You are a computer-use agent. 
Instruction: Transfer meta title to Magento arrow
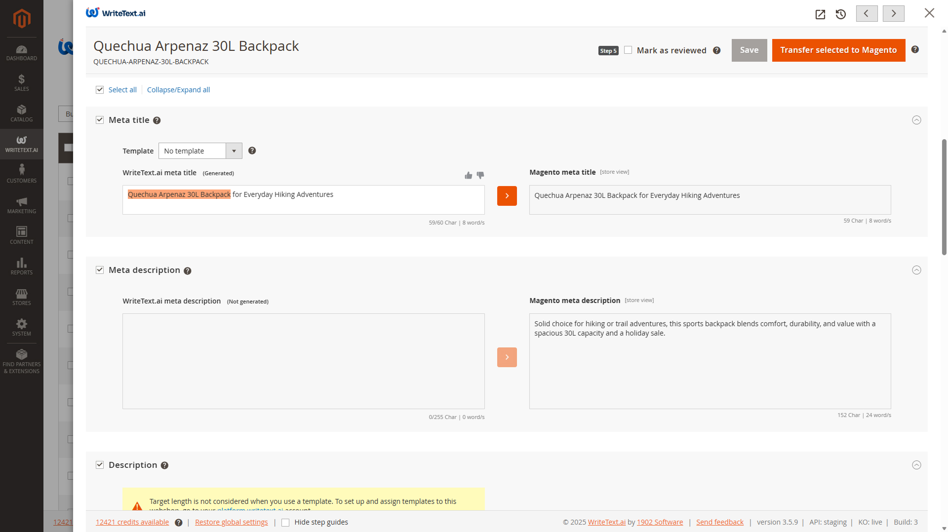pyautogui.click(x=507, y=195)
